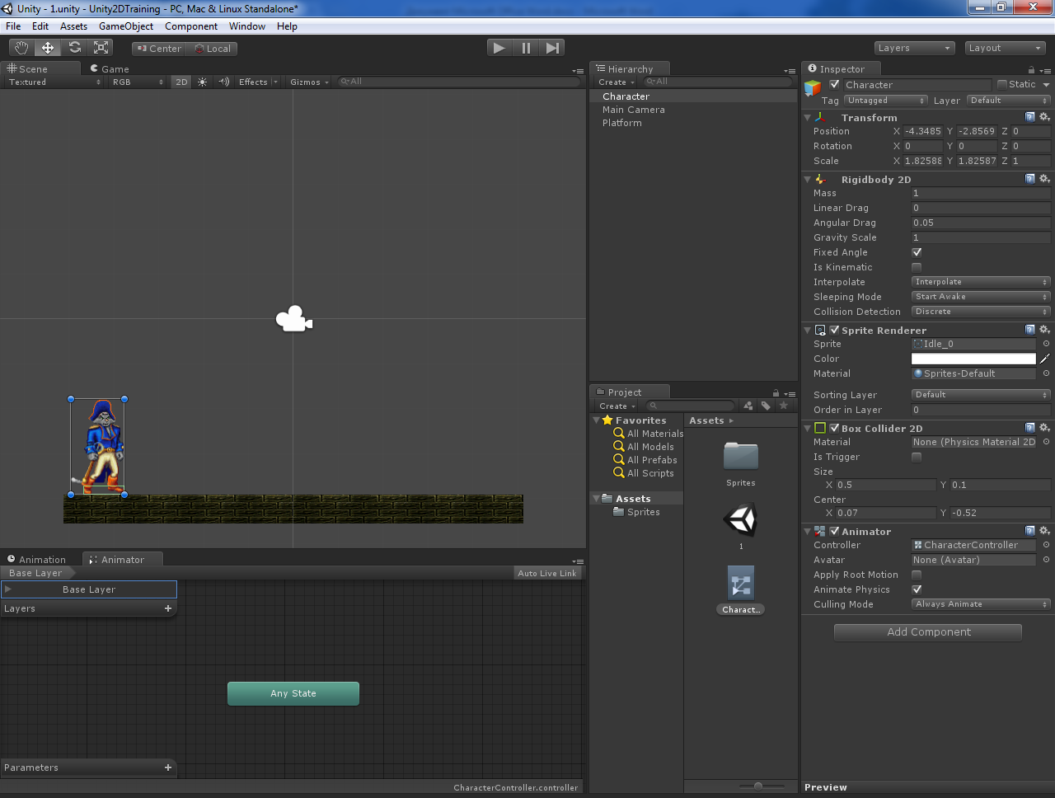Toggle the Fixed Angle checkbox
1055x798 pixels.
[917, 252]
